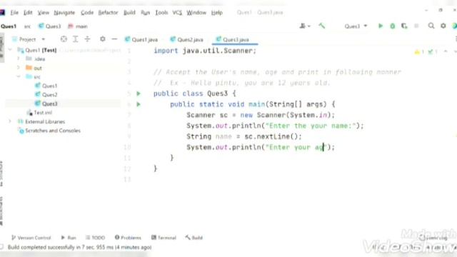This screenshot has width=457, height=257.
Task: Click the Expand All icon in Project panel
Action: (76, 39)
